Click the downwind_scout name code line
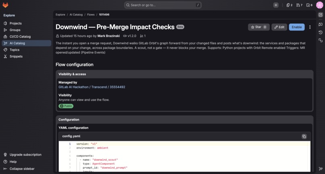The height and width of the screenshot is (174, 325). click(x=99, y=160)
